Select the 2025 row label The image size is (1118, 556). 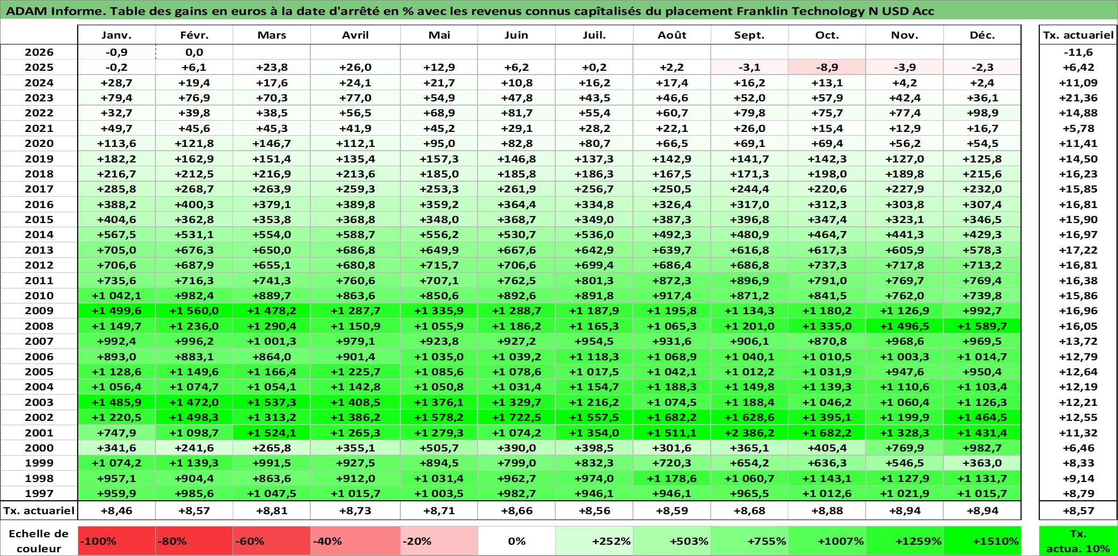pos(39,67)
